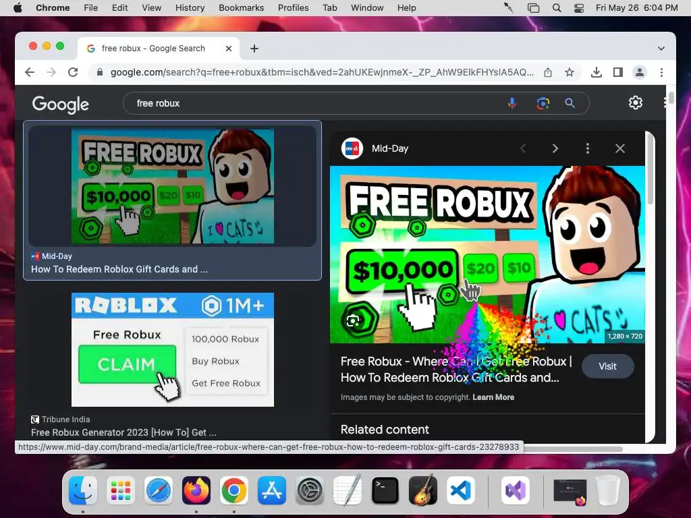The width and height of the screenshot is (691, 518).
Task: Open more options in Mid-Day preview
Action: (588, 148)
